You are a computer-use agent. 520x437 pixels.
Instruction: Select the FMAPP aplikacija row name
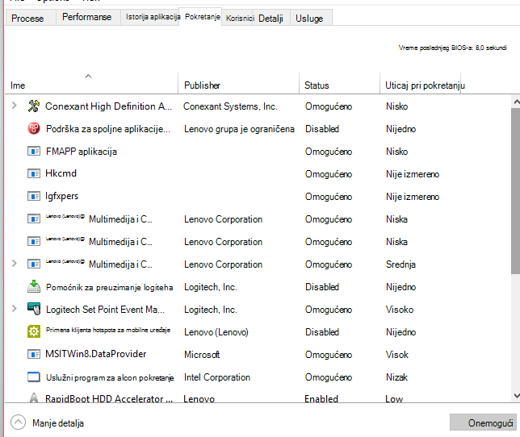pyautogui.click(x=82, y=152)
